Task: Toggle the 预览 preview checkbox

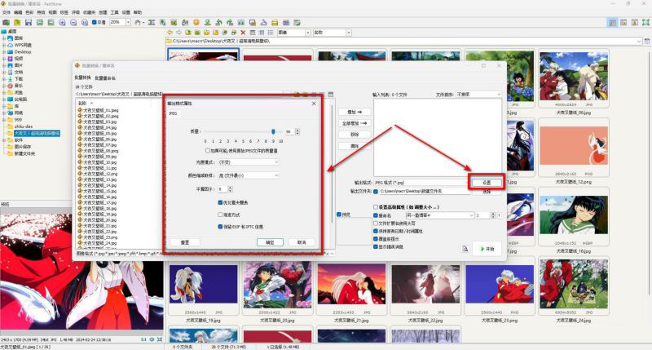Action: [339, 215]
